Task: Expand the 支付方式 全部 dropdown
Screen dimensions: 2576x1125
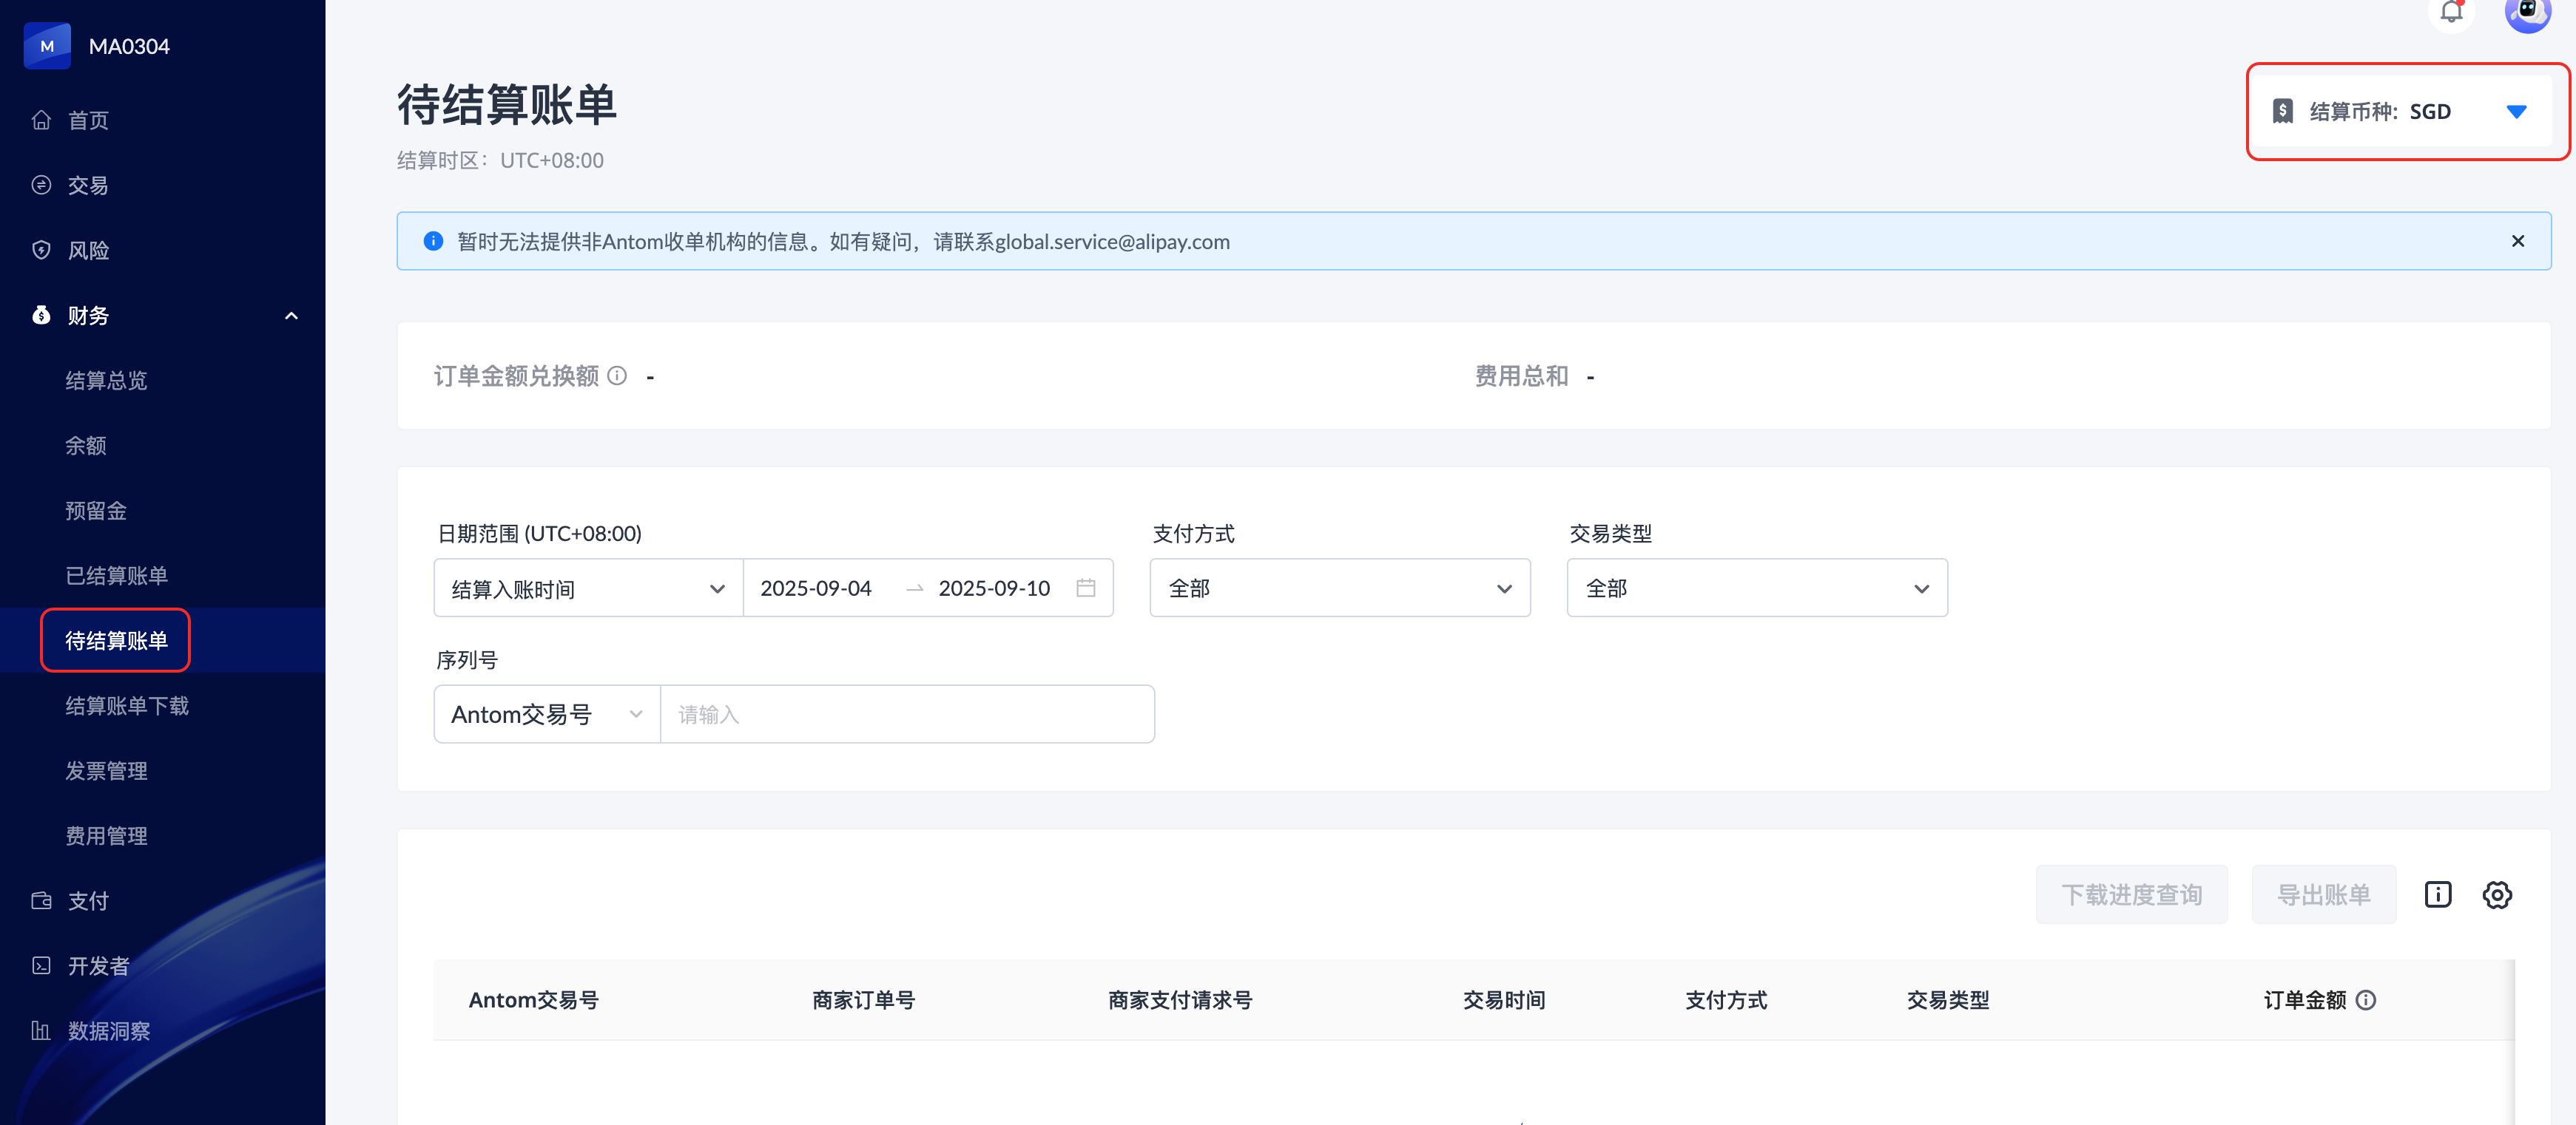Action: pos(1339,588)
